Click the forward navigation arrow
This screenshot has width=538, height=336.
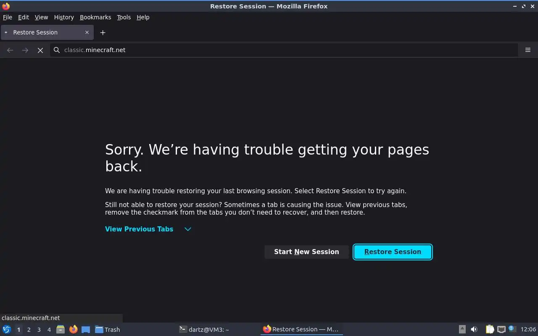[25, 50]
